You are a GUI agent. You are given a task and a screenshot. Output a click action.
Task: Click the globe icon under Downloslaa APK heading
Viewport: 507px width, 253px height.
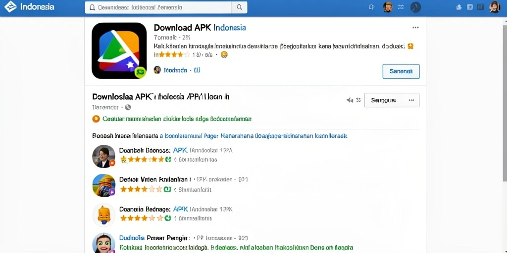point(128,107)
